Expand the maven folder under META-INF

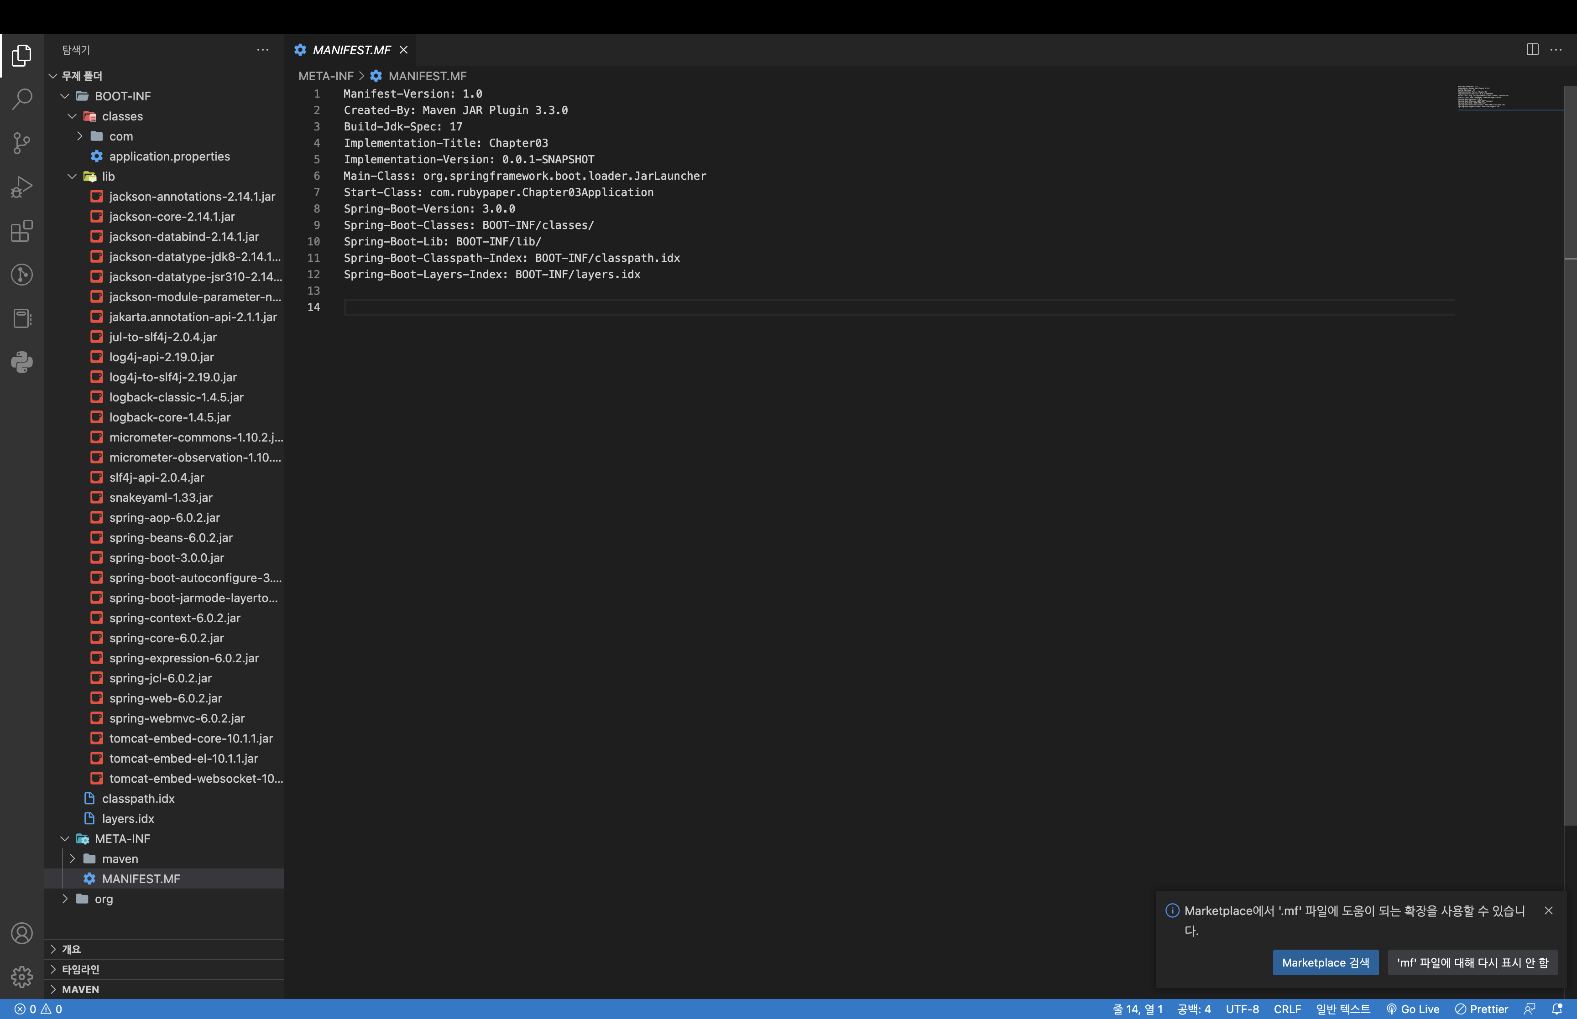72,859
